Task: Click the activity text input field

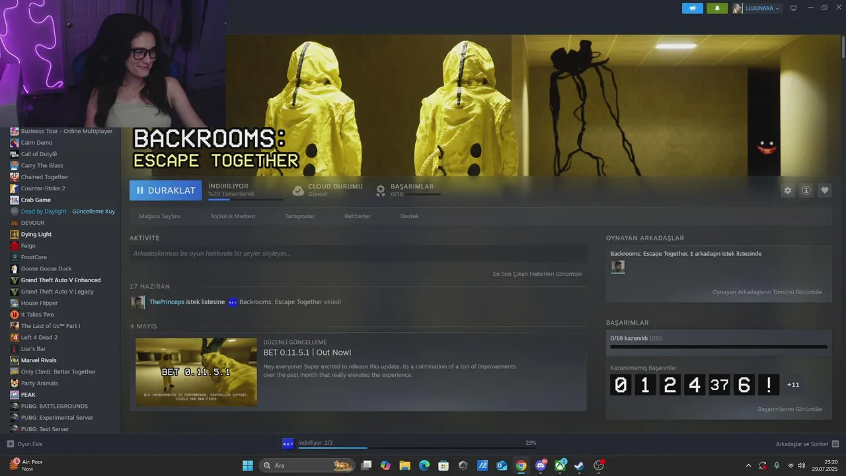Action: click(x=358, y=253)
